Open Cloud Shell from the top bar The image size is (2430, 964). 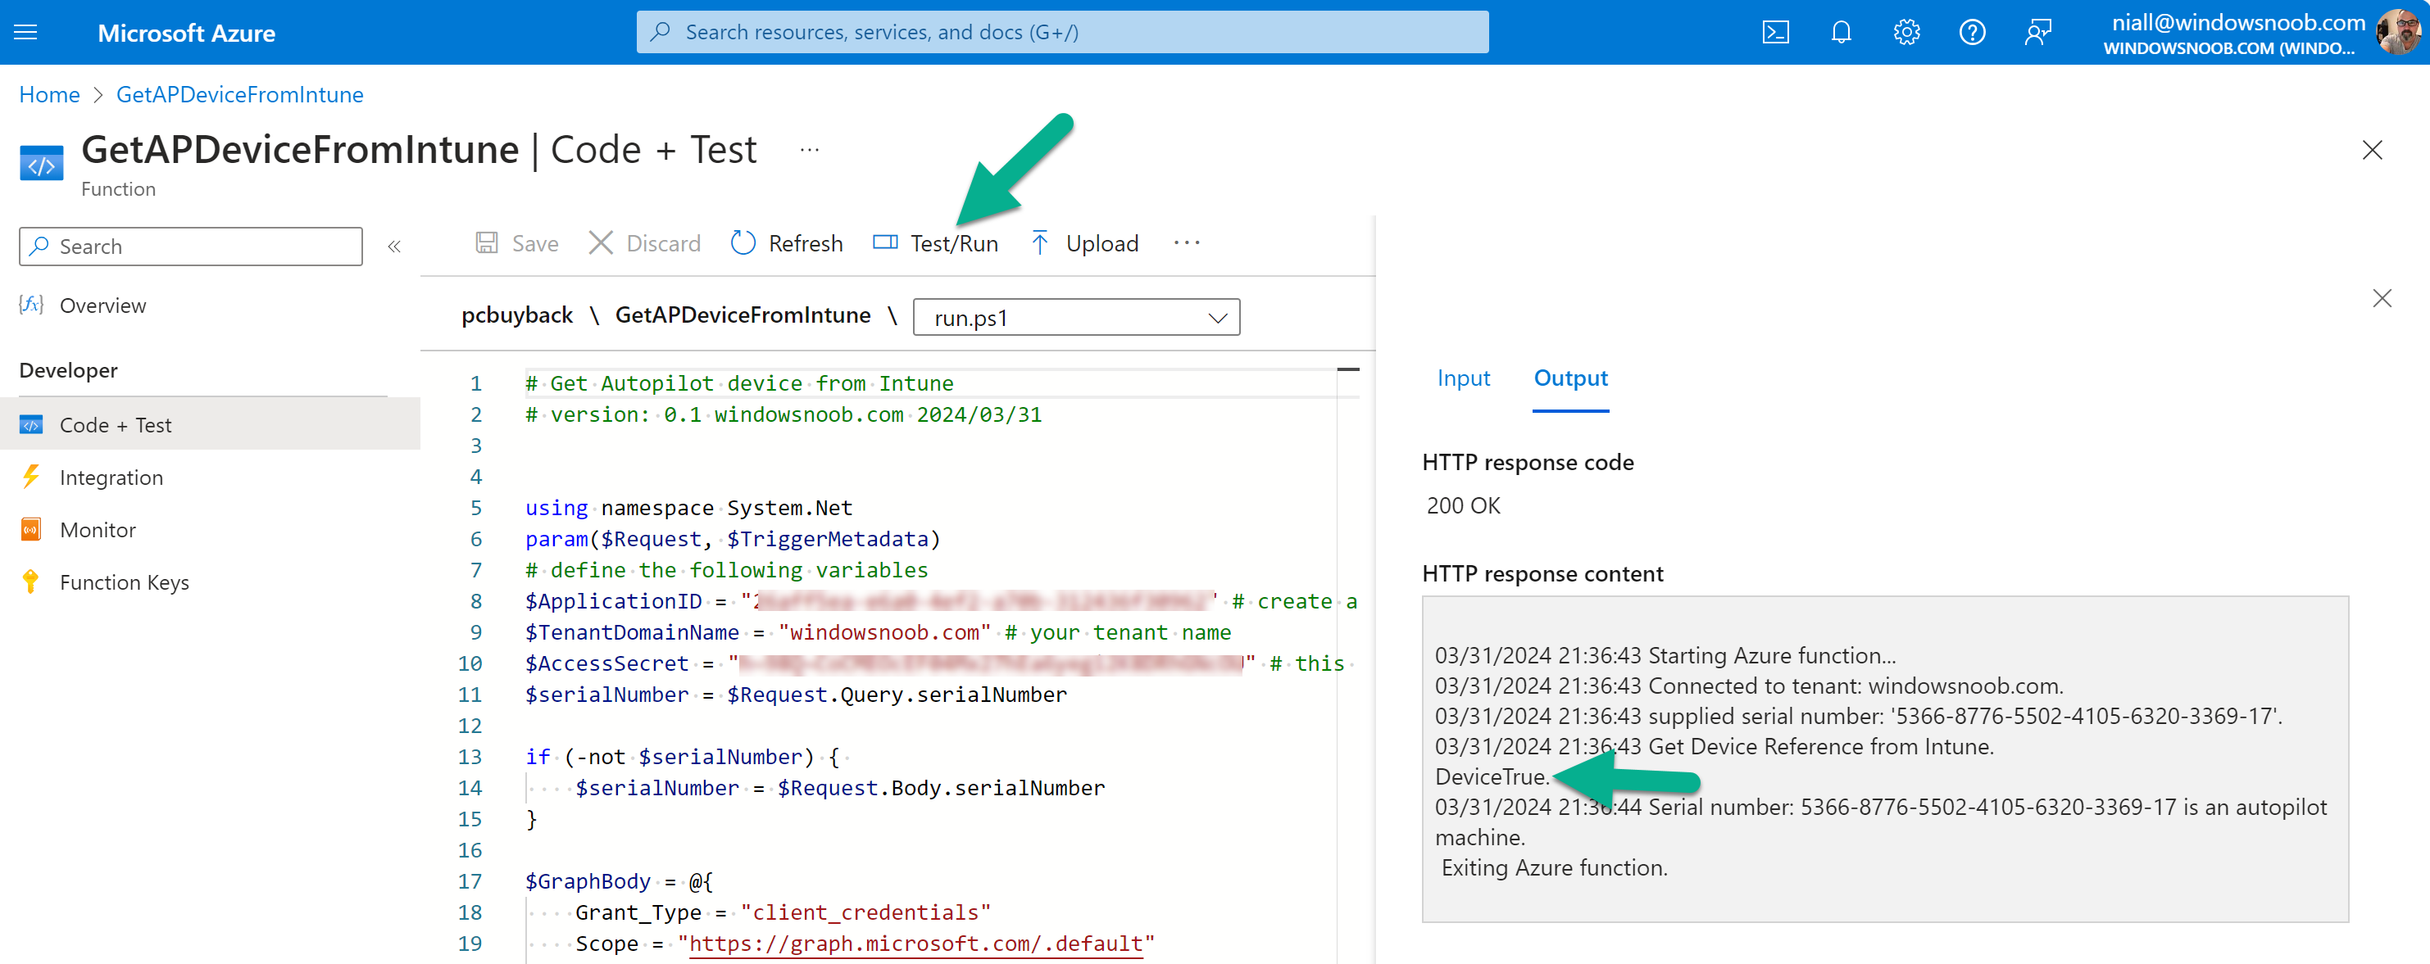(x=1775, y=33)
